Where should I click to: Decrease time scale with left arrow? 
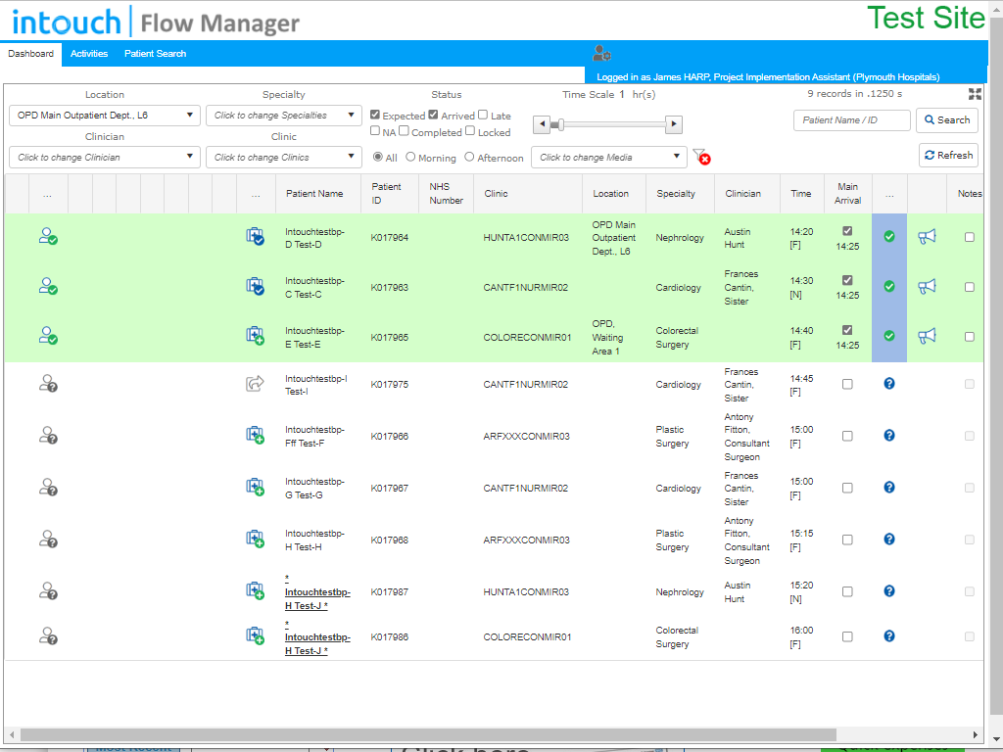coord(542,124)
